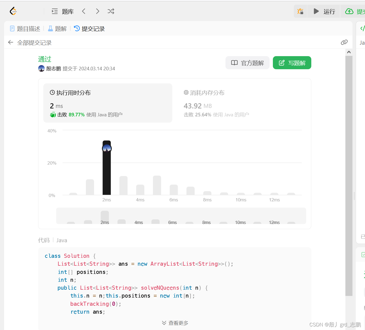Click the 43.92 MB memory value
The height and width of the screenshot is (330, 365).
(x=198, y=106)
